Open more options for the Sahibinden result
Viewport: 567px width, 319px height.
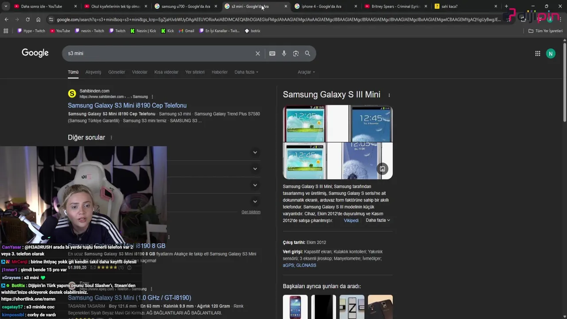click(x=152, y=97)
